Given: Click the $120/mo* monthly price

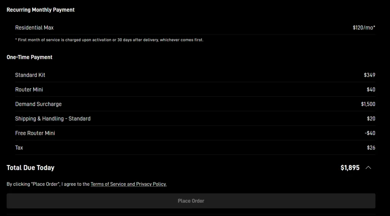Looking at the screenshot, I should (x=364, y=27).
